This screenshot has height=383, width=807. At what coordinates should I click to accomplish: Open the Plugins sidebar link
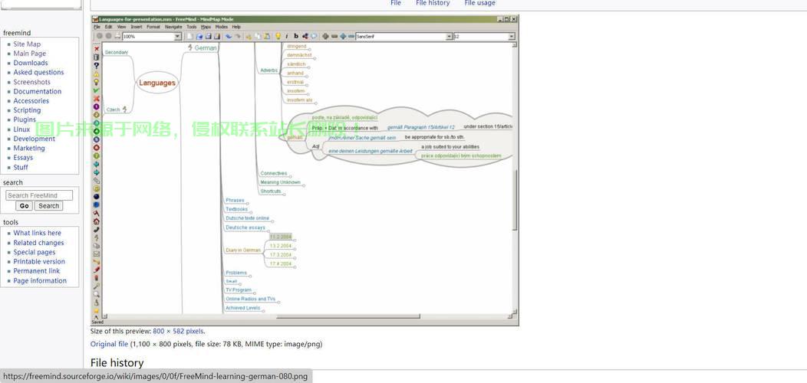pyautogui.click(x=25, y=119)
